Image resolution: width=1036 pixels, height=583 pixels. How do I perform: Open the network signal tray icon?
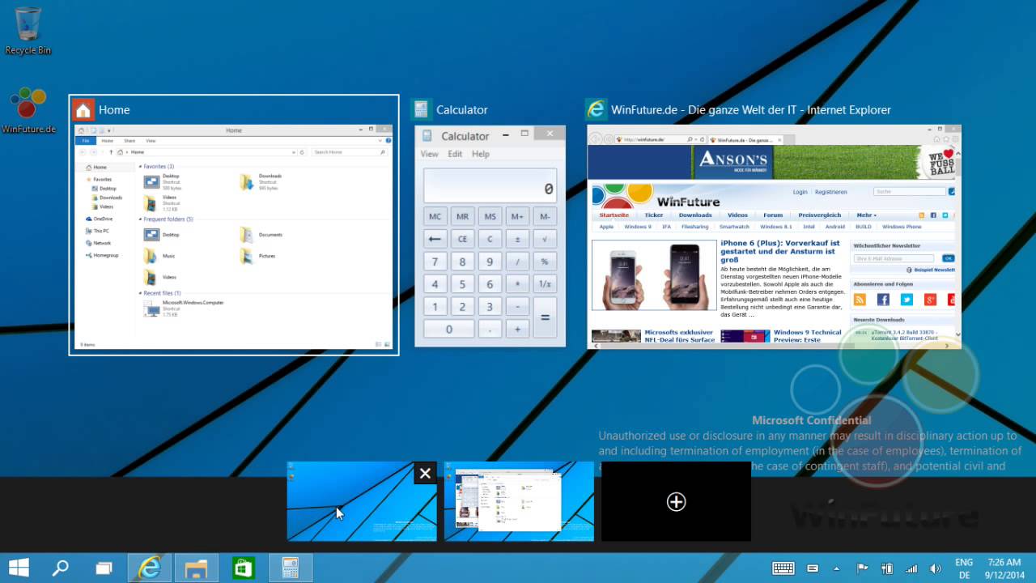(x=911, y=568)
